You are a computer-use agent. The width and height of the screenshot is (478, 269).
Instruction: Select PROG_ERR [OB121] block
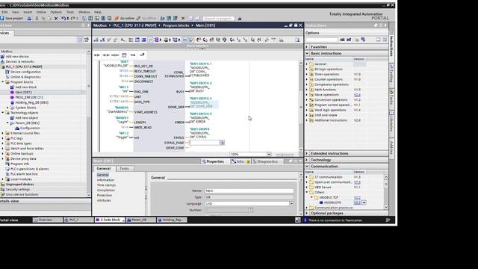click(x=29, y=97)
